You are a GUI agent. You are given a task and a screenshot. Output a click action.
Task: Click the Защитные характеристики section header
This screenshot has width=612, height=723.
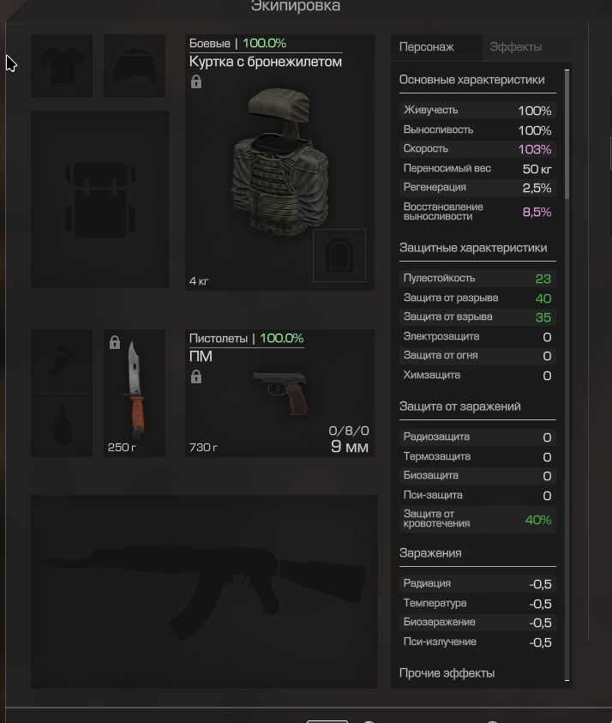coord(473,248)
